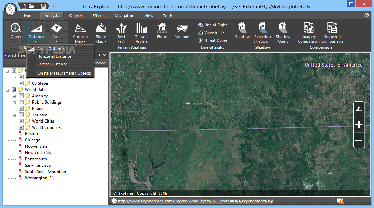Run the Shadow Query tool
This screenshot has height=208, width=374.
pyautogui.click(x=283, y=33)
